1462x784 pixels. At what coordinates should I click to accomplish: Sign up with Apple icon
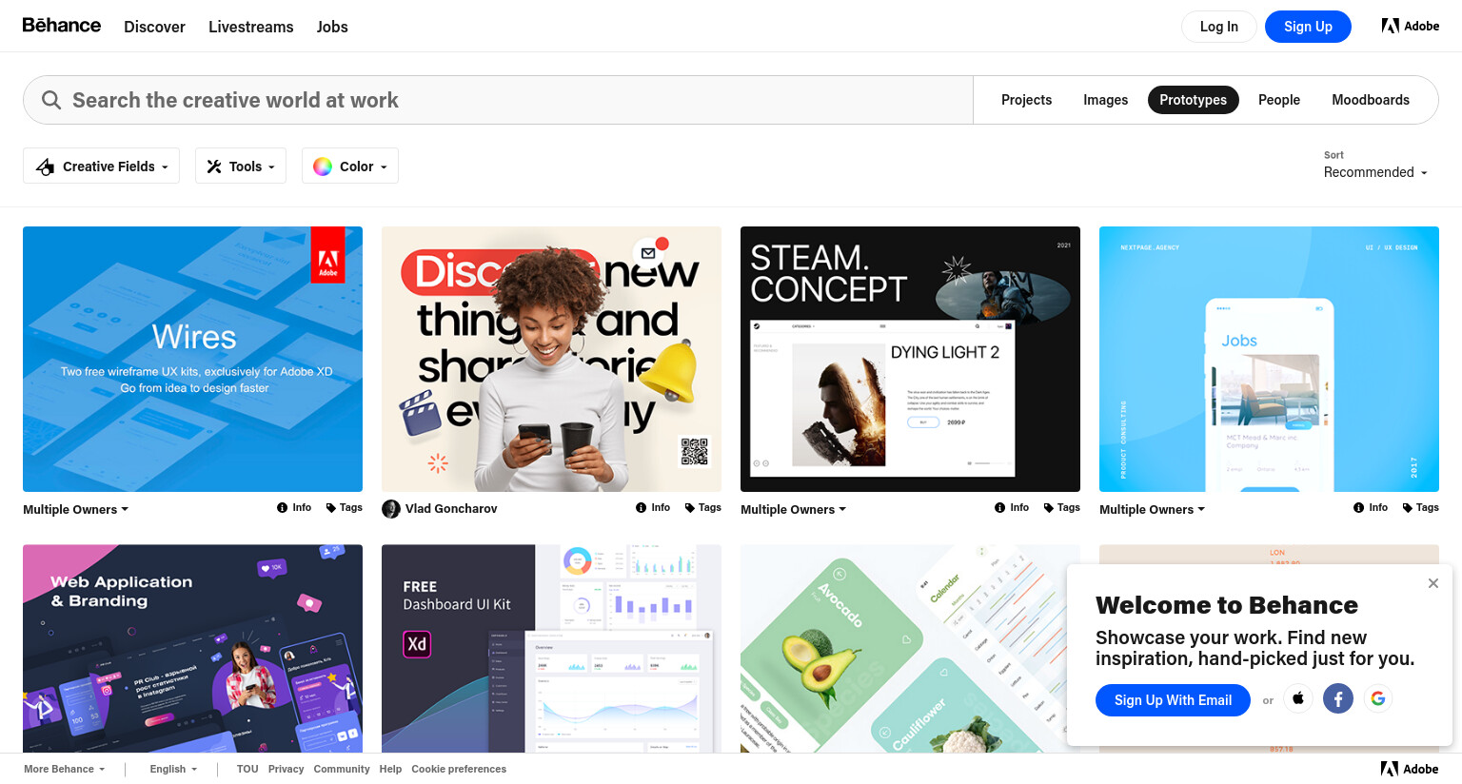[1298, 698]
